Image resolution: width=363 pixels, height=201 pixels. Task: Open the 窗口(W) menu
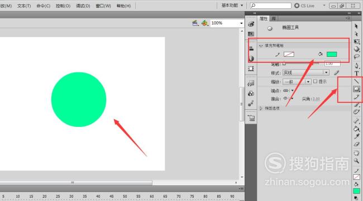[x=103, y=6]
